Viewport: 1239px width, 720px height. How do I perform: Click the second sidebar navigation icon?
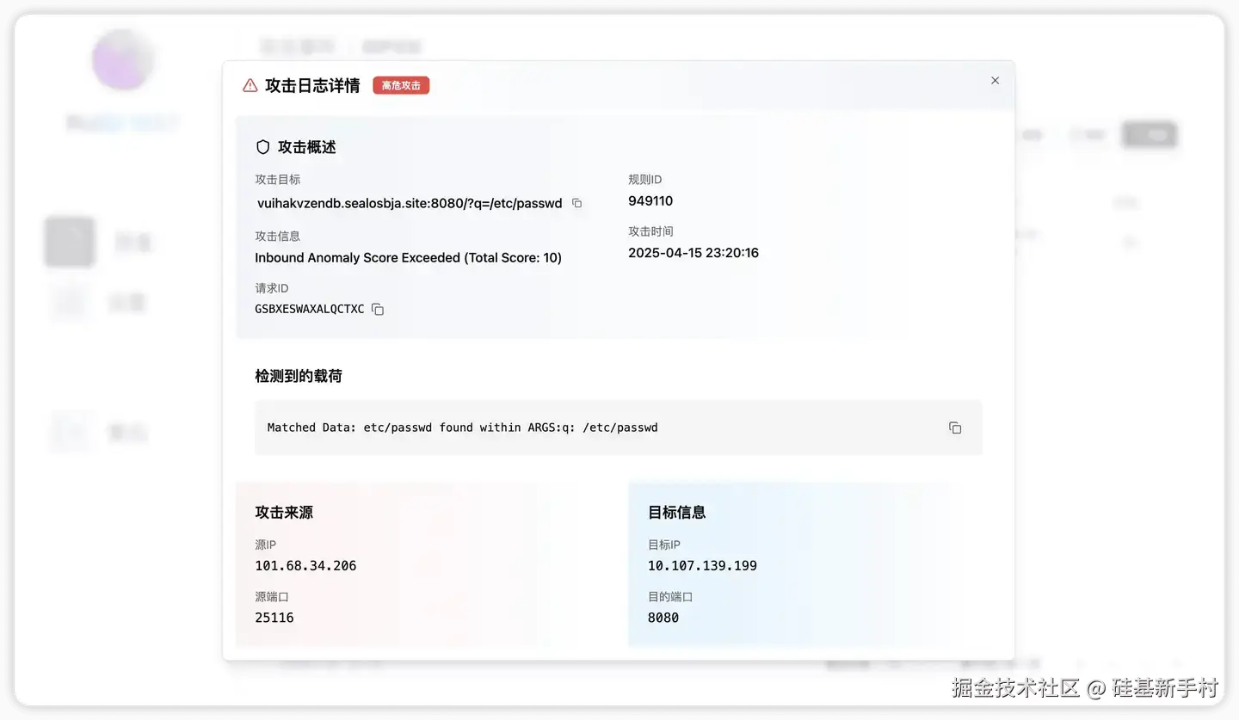69,302
